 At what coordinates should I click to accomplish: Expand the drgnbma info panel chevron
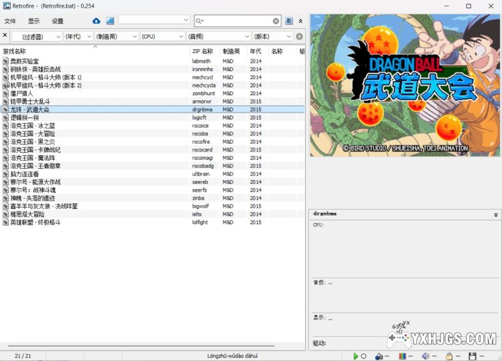tap(496, 215)
